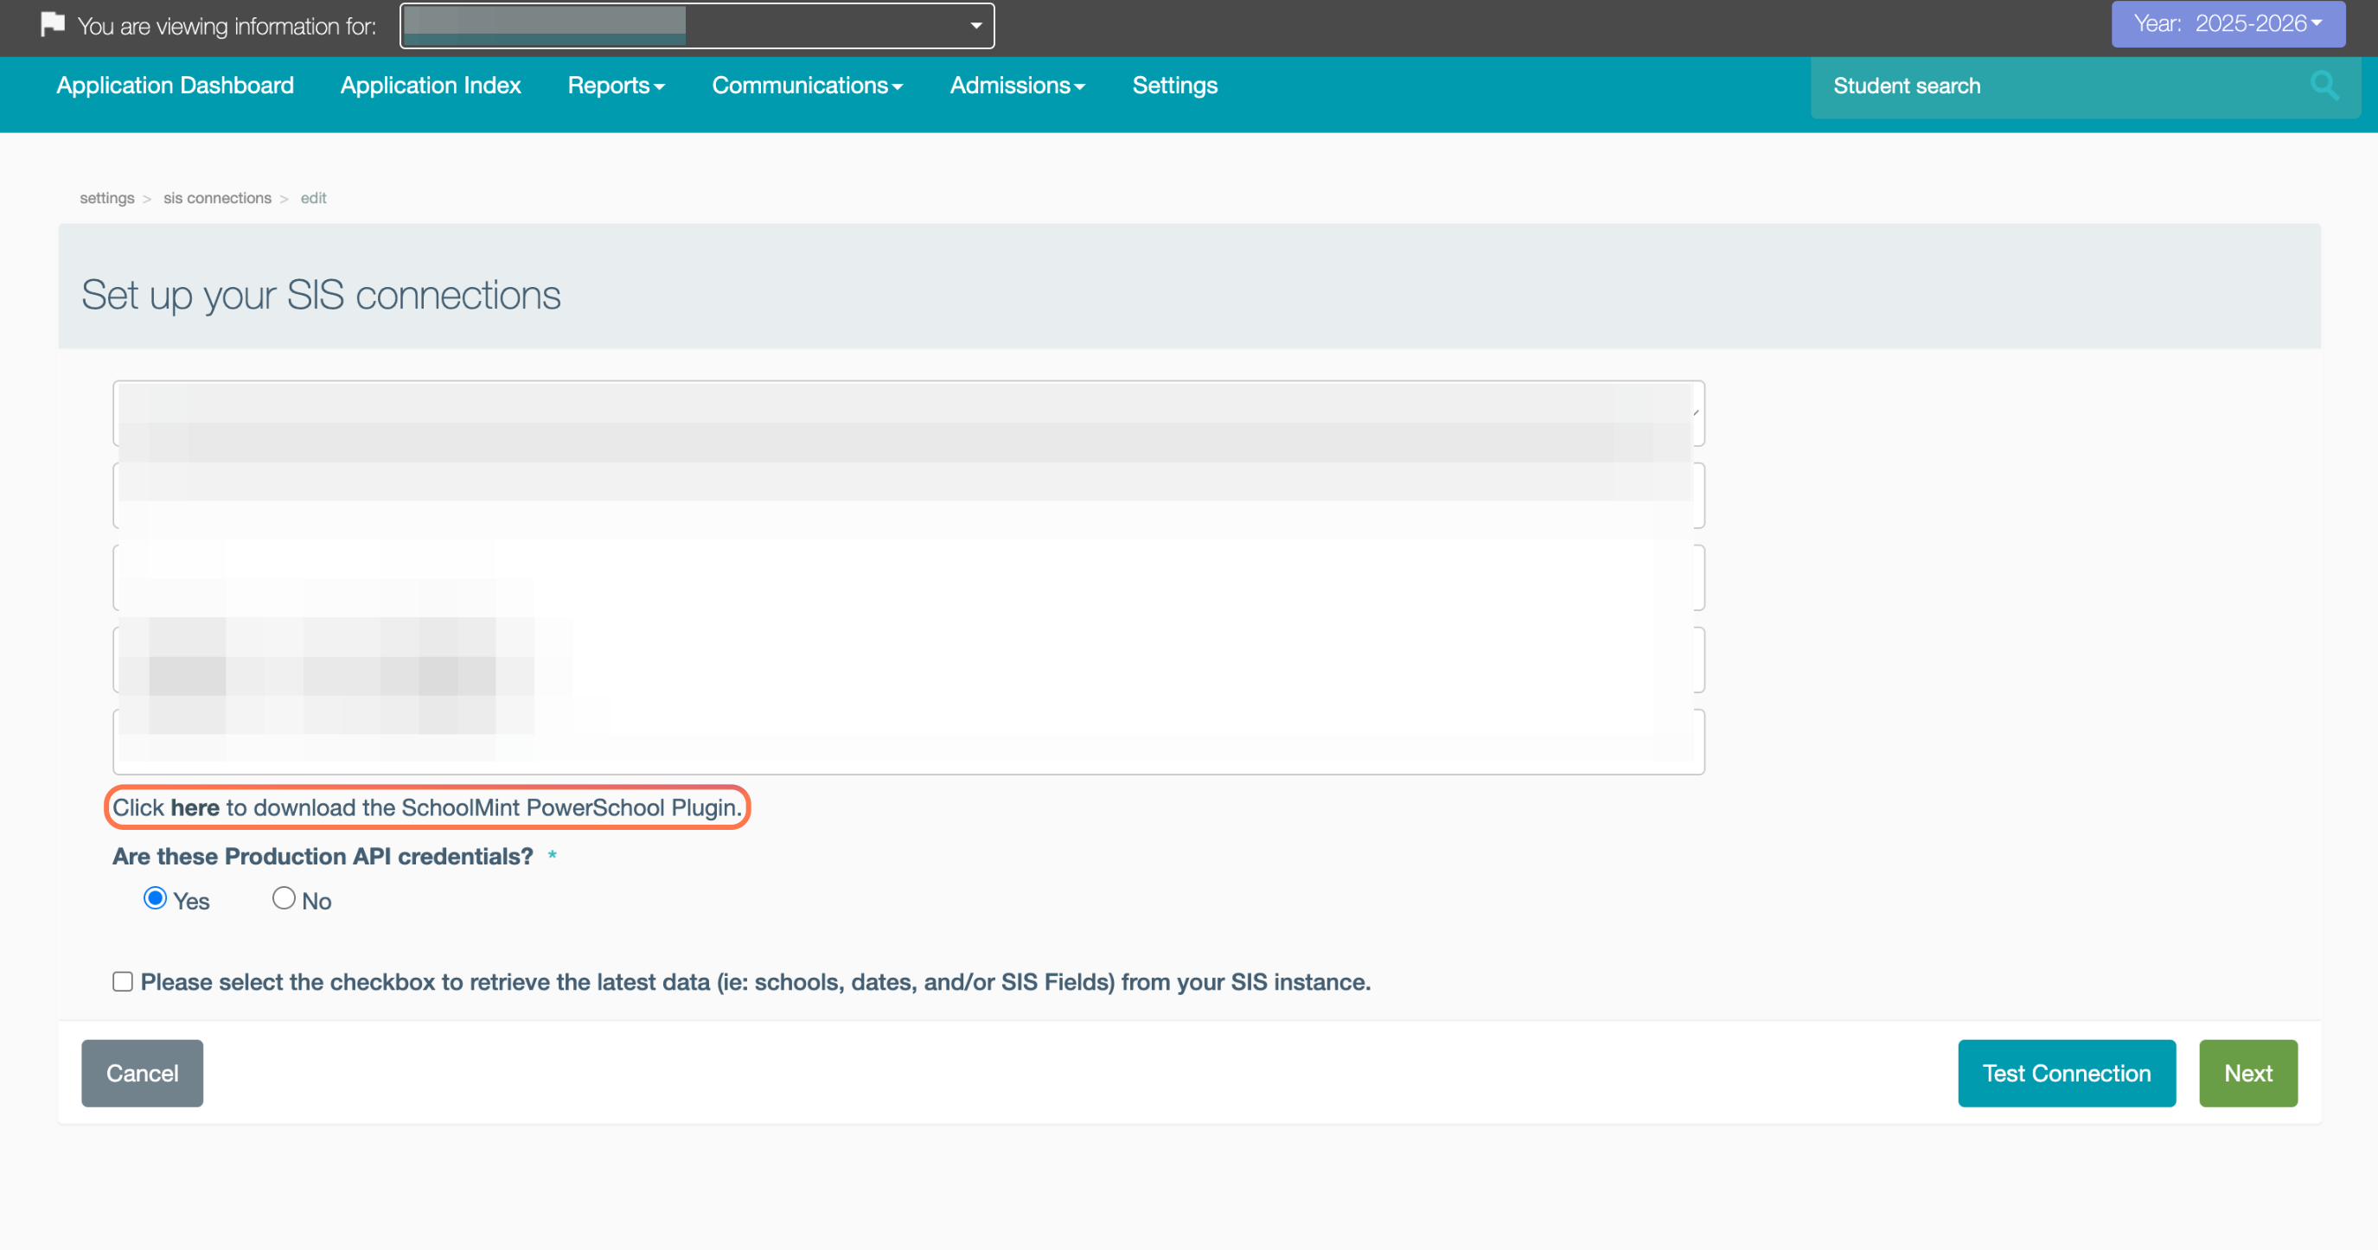Click the settings breadcrumb link
The image size is (2378, 1250).
coord(107,198)
